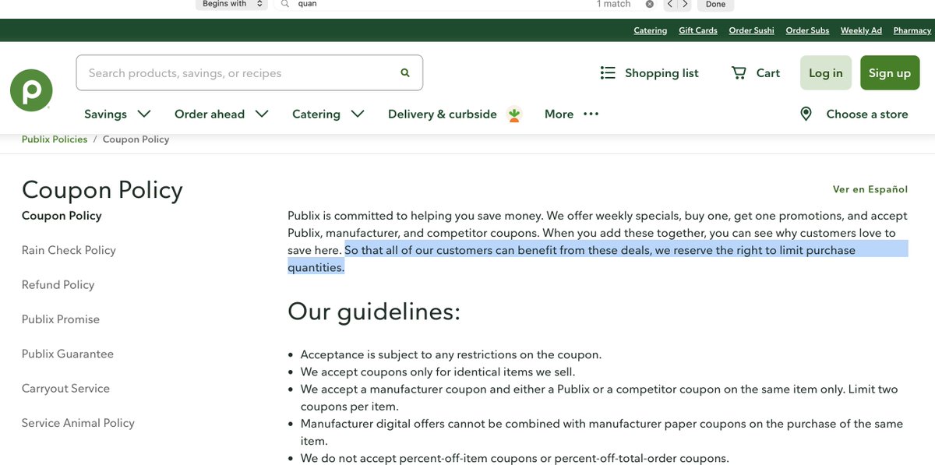
Task: Click the find bar magnifier icon
Action: [284, 4]
